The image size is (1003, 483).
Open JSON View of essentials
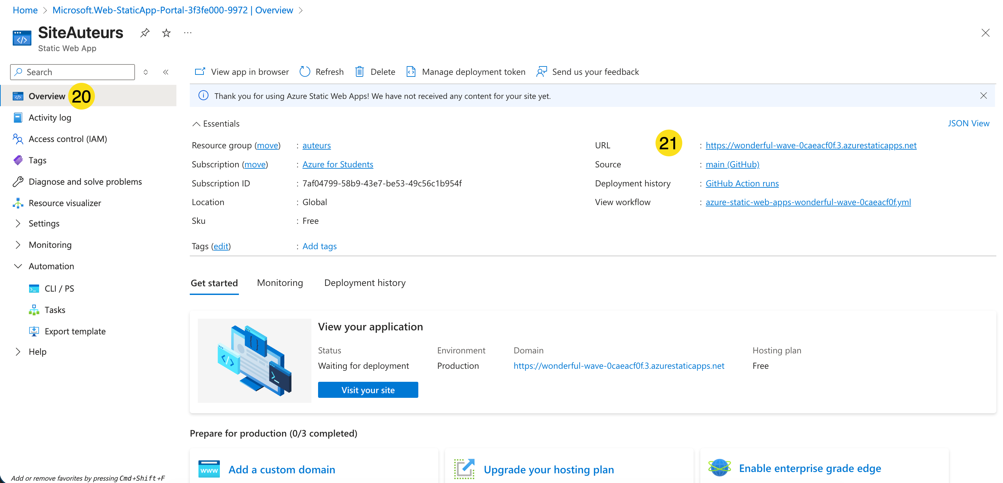click(x=969, y=123)
